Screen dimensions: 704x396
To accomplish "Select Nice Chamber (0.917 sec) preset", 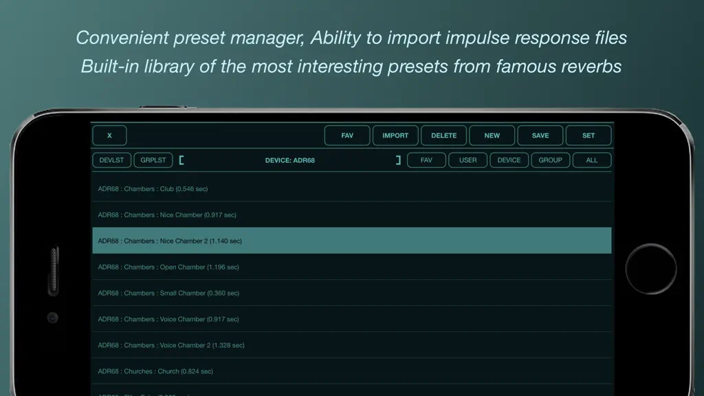I will click(x=352, y=214).
